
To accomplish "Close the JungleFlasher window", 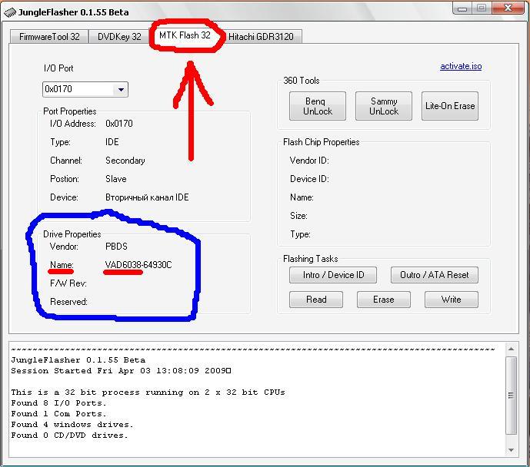I will tap(508, 8).
